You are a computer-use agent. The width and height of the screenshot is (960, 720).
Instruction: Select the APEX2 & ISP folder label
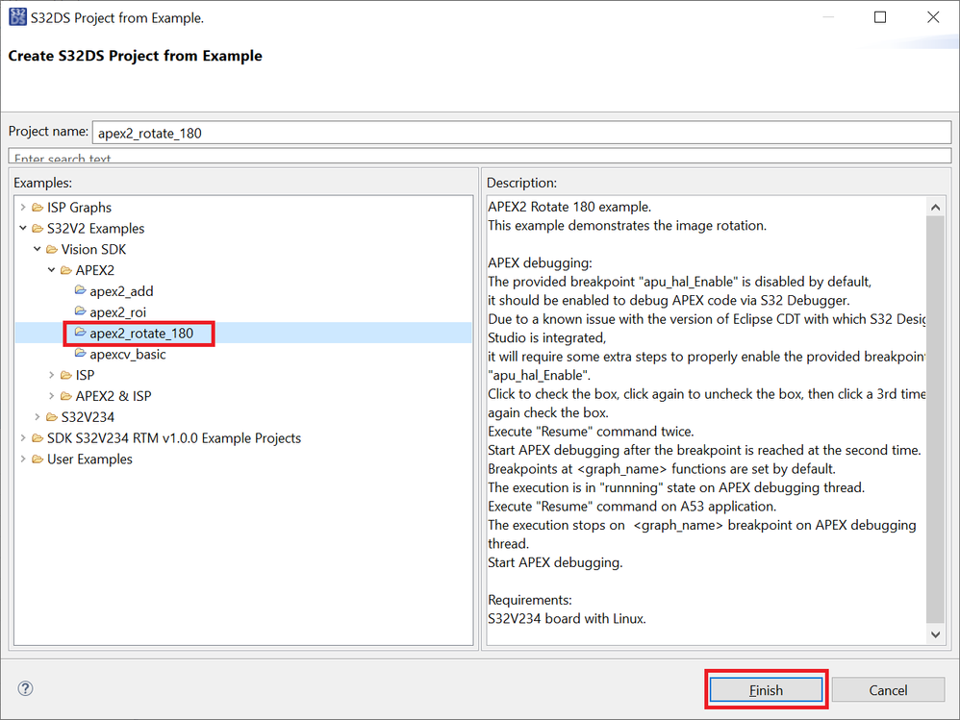(x=114, y=396)
